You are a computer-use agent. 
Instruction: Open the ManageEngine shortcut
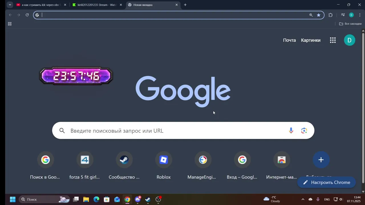(203, 166)
